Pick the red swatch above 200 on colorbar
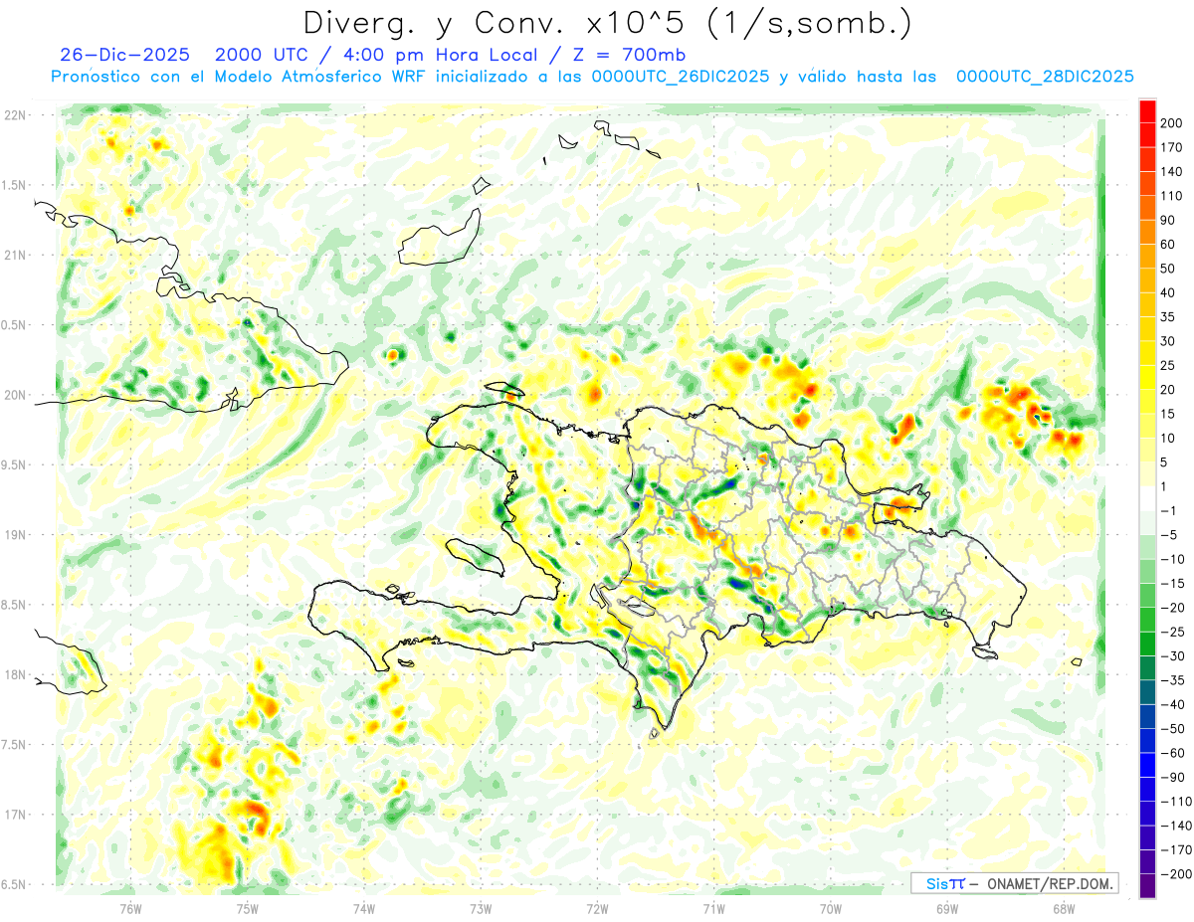Screen dimensions: 1194x922 point(1147,111)
